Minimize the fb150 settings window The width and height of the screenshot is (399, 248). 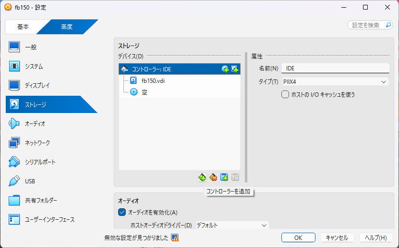pyautogui.click(x=344, y=7)
